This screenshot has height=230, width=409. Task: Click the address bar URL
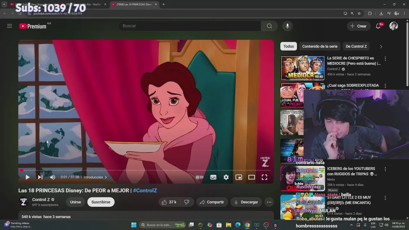coord(58,13)
